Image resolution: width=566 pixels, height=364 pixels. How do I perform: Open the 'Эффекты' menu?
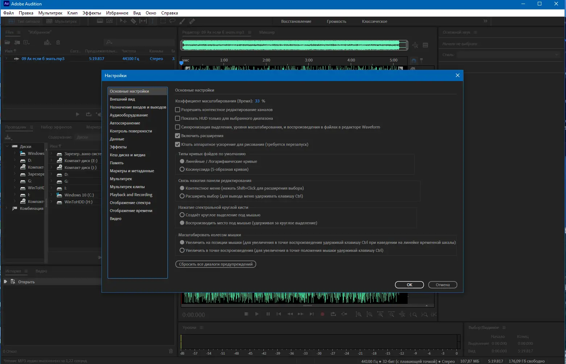(92, 13)
